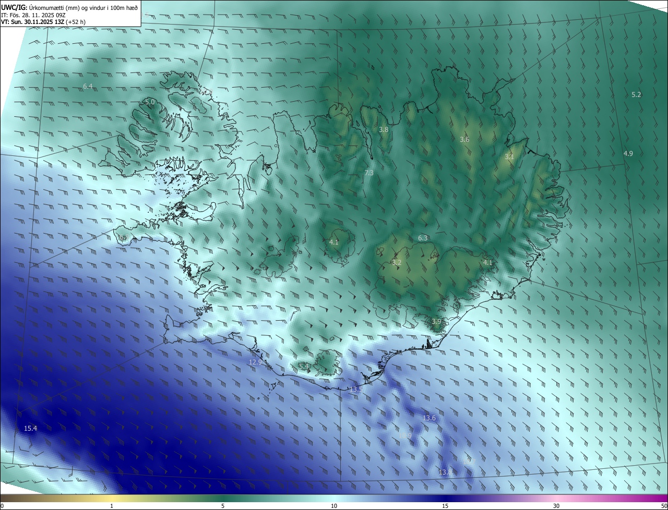The height and width of the screenshot is (510, 668).
Task: Click the 6.4 value label over the northwest sea
Action: (88, 86)
